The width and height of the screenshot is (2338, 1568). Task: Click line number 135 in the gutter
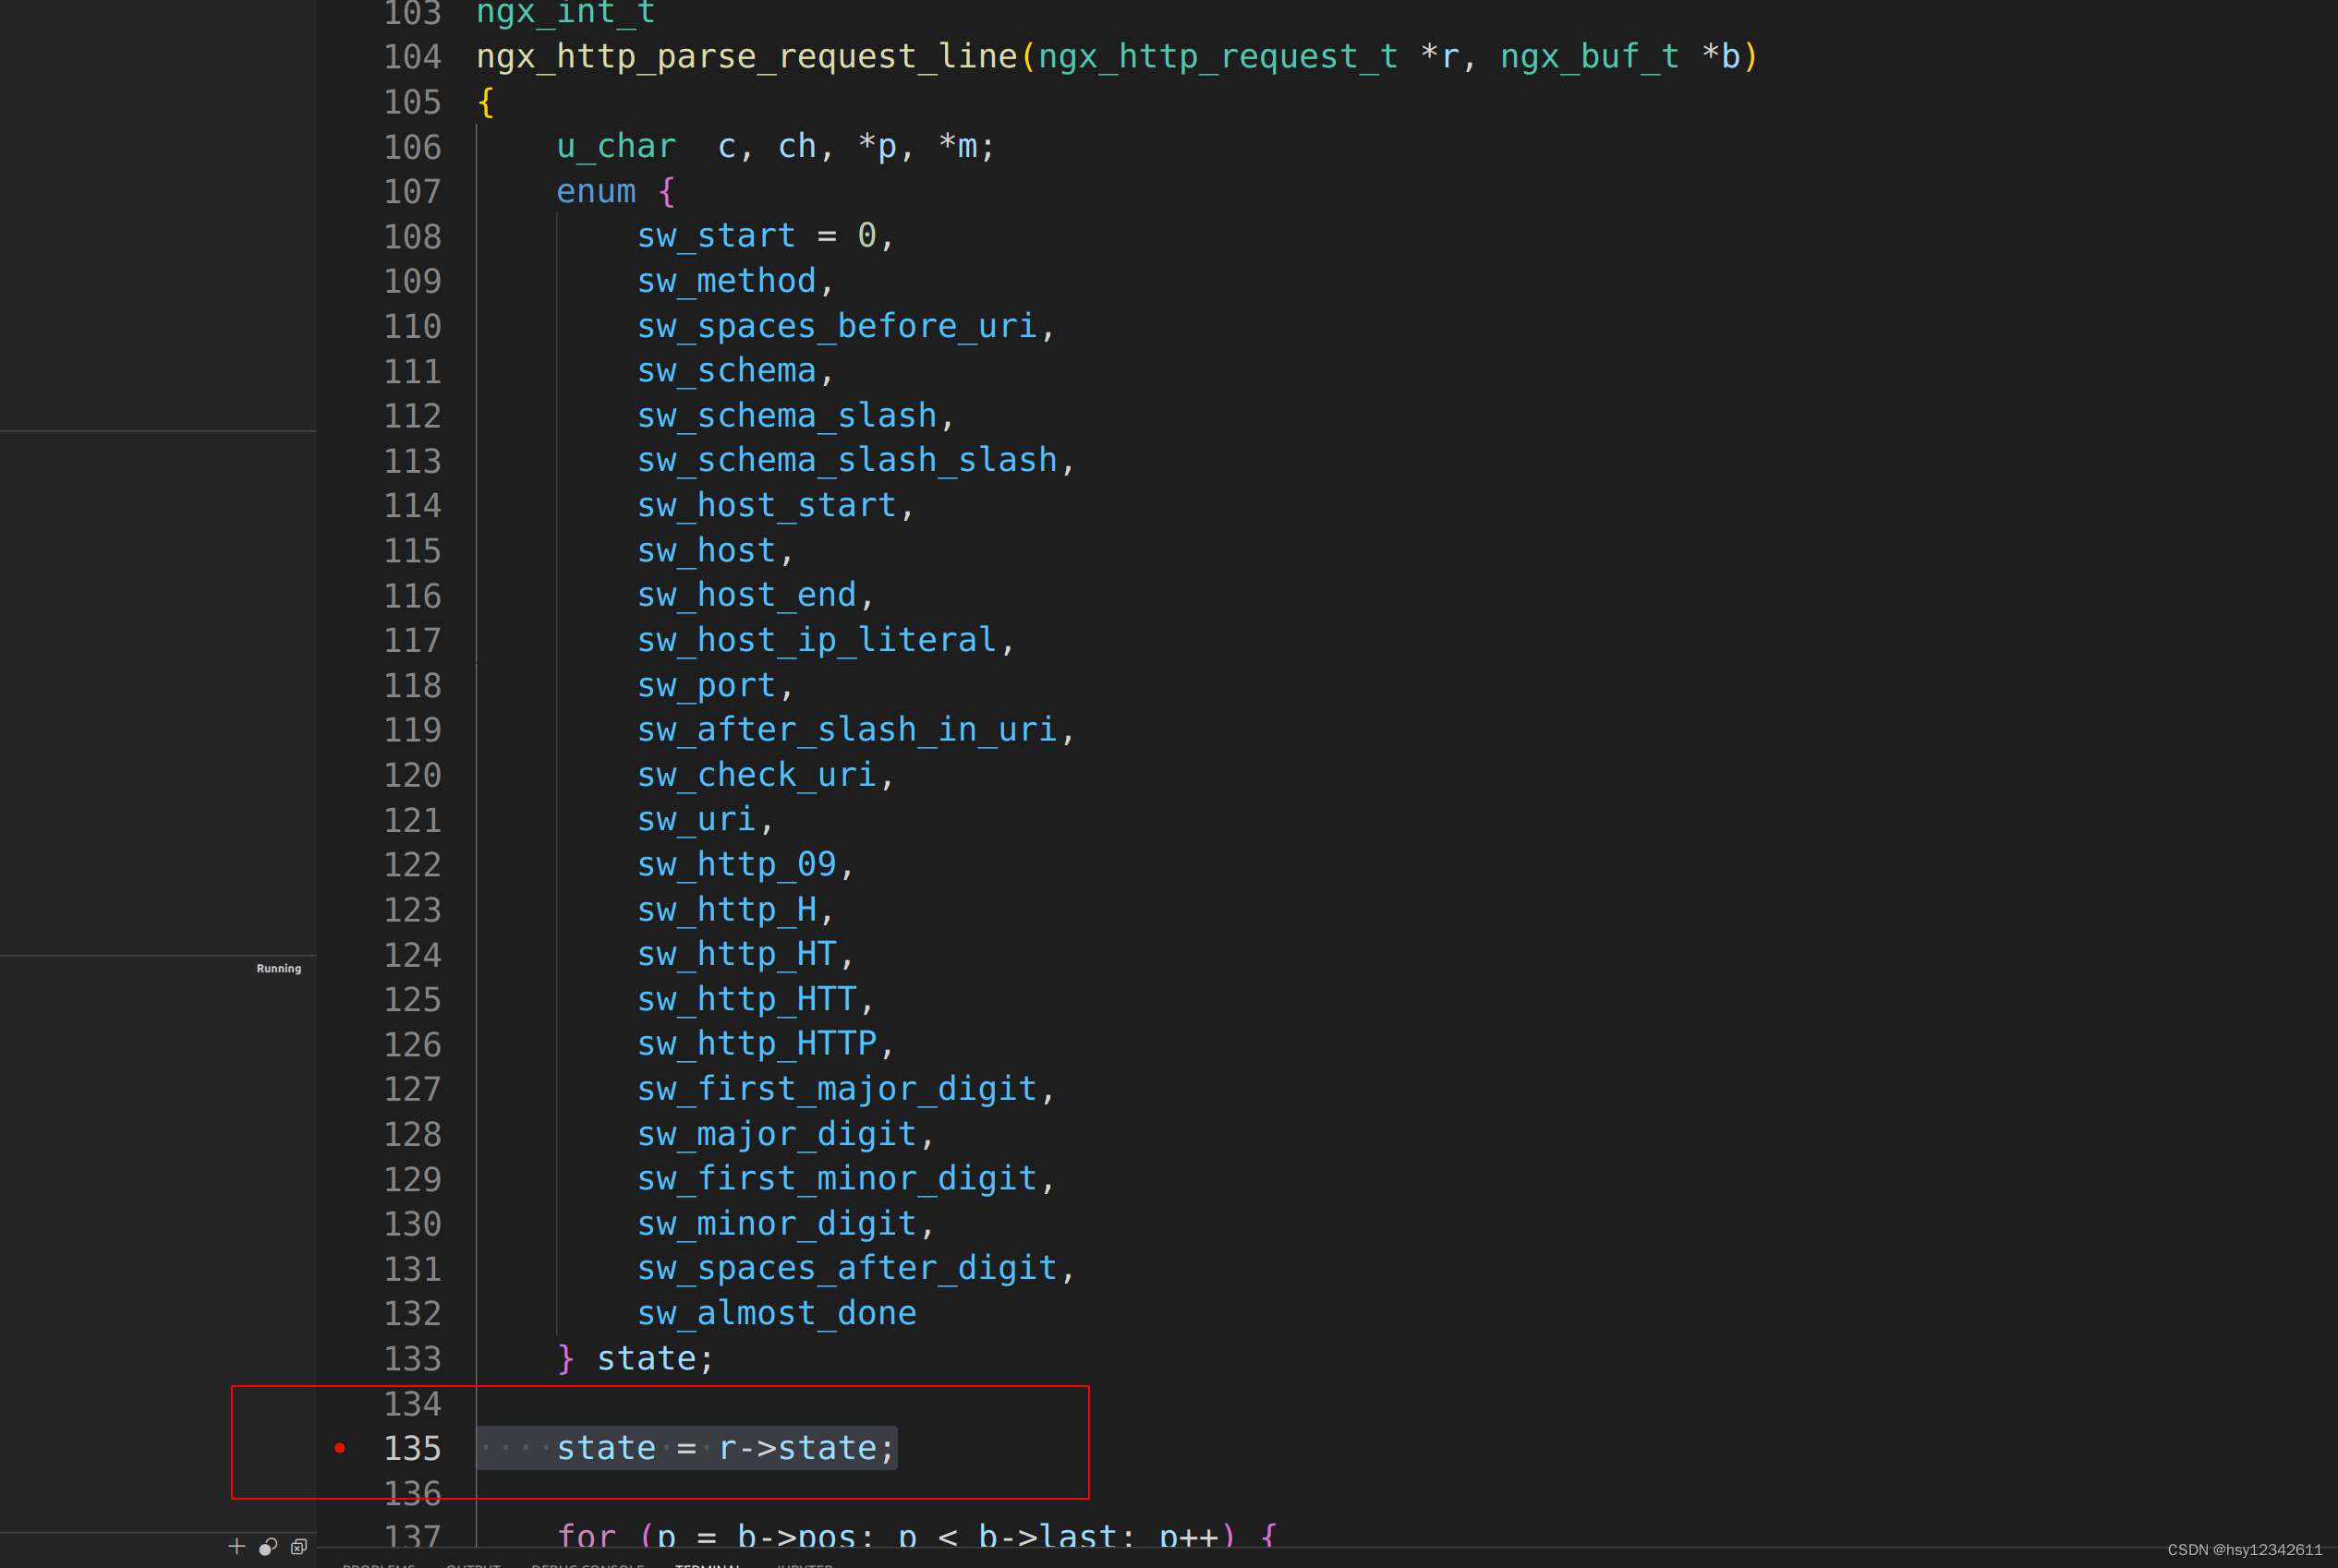click(x=412, y=1448)
